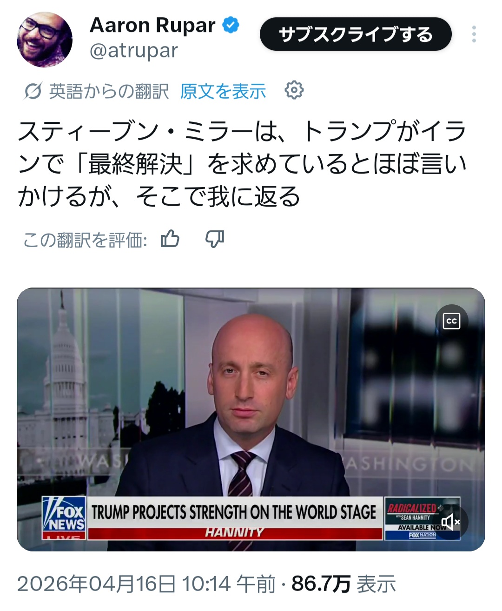Rate the translation with thumbs up
Screen dimensions: 502x611
pyautogui.click(x=170, y=239)
